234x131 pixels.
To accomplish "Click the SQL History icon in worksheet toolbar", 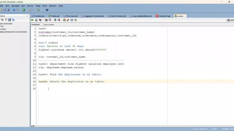I will 72,20.
